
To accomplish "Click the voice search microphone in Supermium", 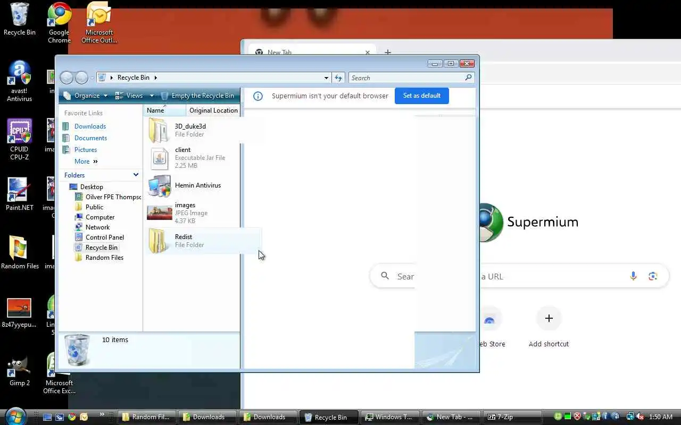I will pyautogui.click(x=633, y=276).
